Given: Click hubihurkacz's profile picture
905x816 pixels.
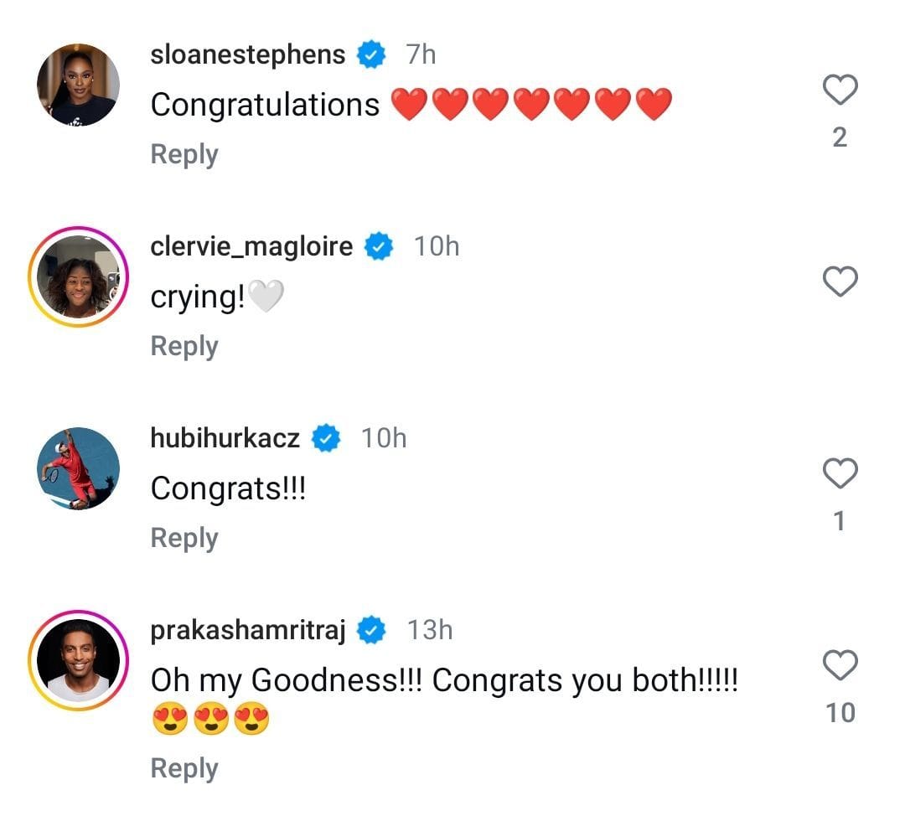Looking at the screenshot, I should click(x=78, y=469).
